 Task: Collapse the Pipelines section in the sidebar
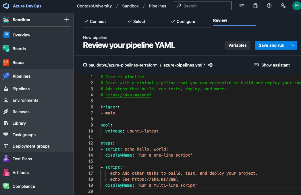(22, 76)
